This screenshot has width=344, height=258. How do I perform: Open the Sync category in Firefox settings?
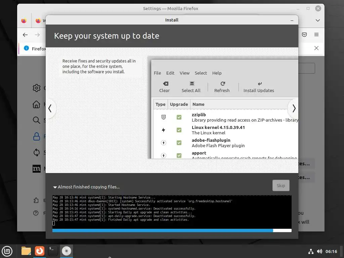[x=36, y=152]
